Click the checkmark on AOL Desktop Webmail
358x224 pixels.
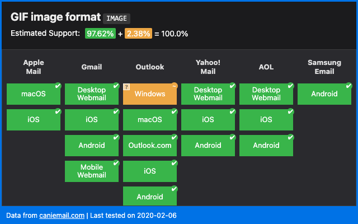[x=290, y=86]
